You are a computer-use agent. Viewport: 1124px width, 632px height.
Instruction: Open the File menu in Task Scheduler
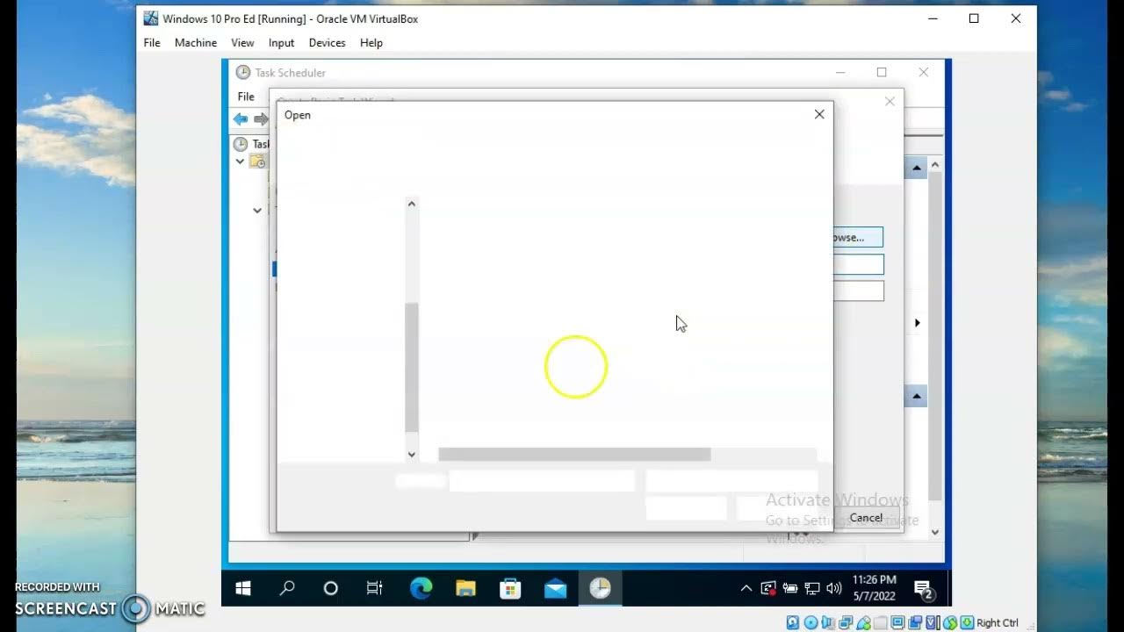[x=246, y=97]
